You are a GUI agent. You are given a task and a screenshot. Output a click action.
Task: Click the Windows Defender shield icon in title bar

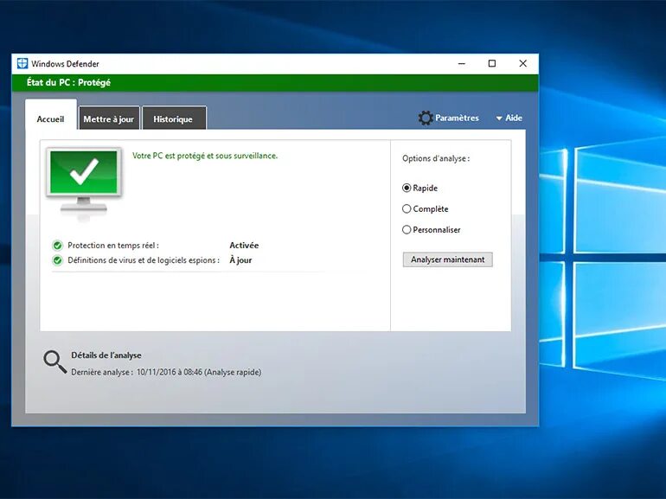click(x=22, y=64)
